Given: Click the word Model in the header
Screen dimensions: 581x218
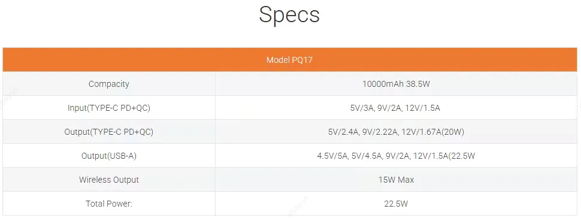Looking at the screenshot, I should click(x=277, y=60).
